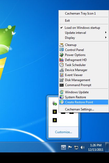Expand the Update interval submenu
The image size is (109, 163).
(84, 33)
